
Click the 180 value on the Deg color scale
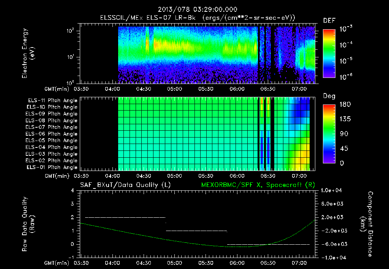tap(345, 104)
